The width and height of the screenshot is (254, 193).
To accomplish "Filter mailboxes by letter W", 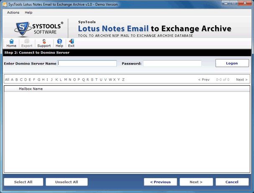I will pos(110,80).
